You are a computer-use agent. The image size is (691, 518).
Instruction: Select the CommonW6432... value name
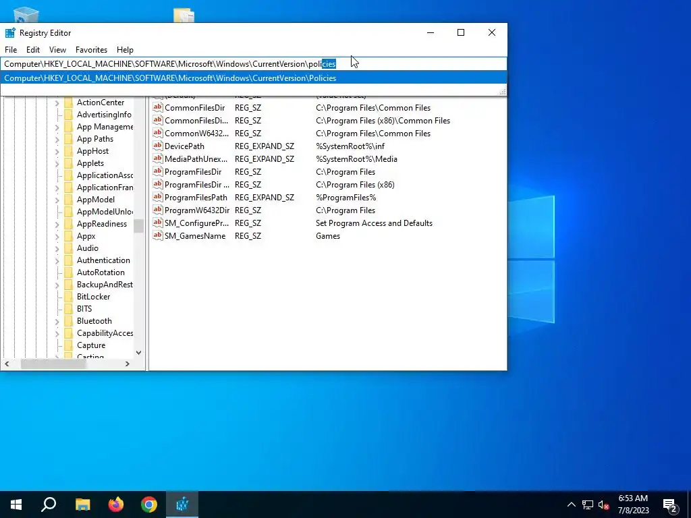pyautogui.click(x=196, y=134)
